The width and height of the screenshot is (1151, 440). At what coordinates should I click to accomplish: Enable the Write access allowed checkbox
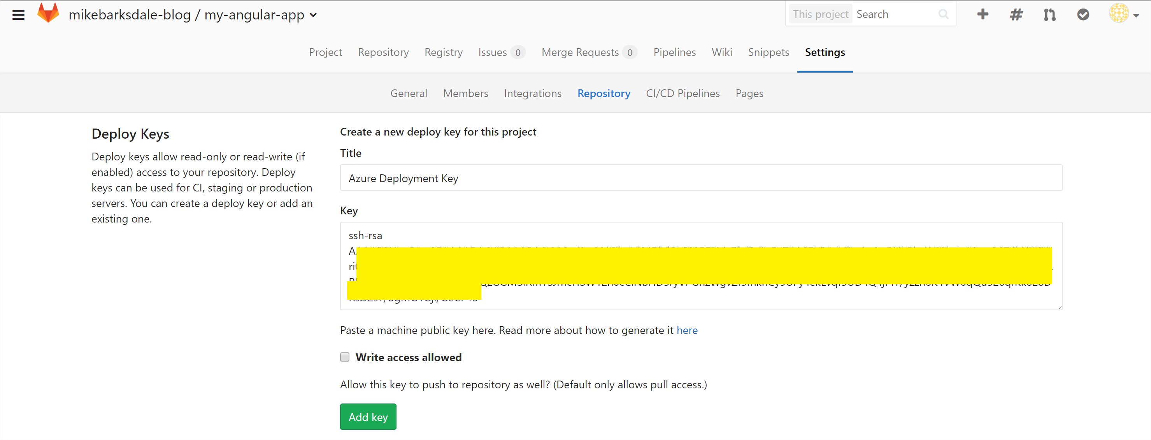(344, 357)
